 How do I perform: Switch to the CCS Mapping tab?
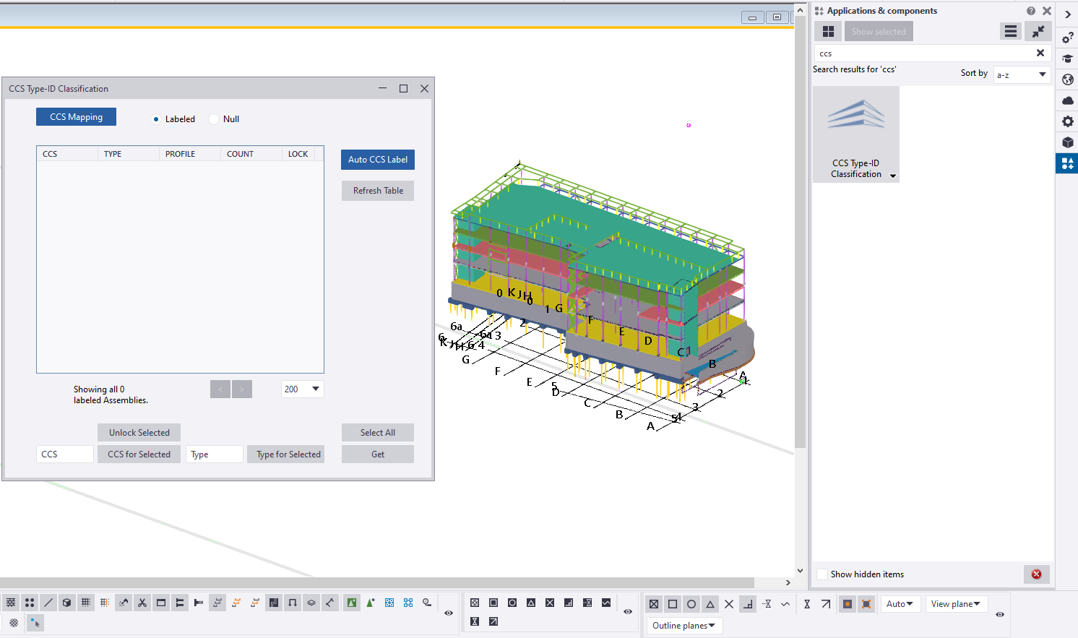coord(76,116)
